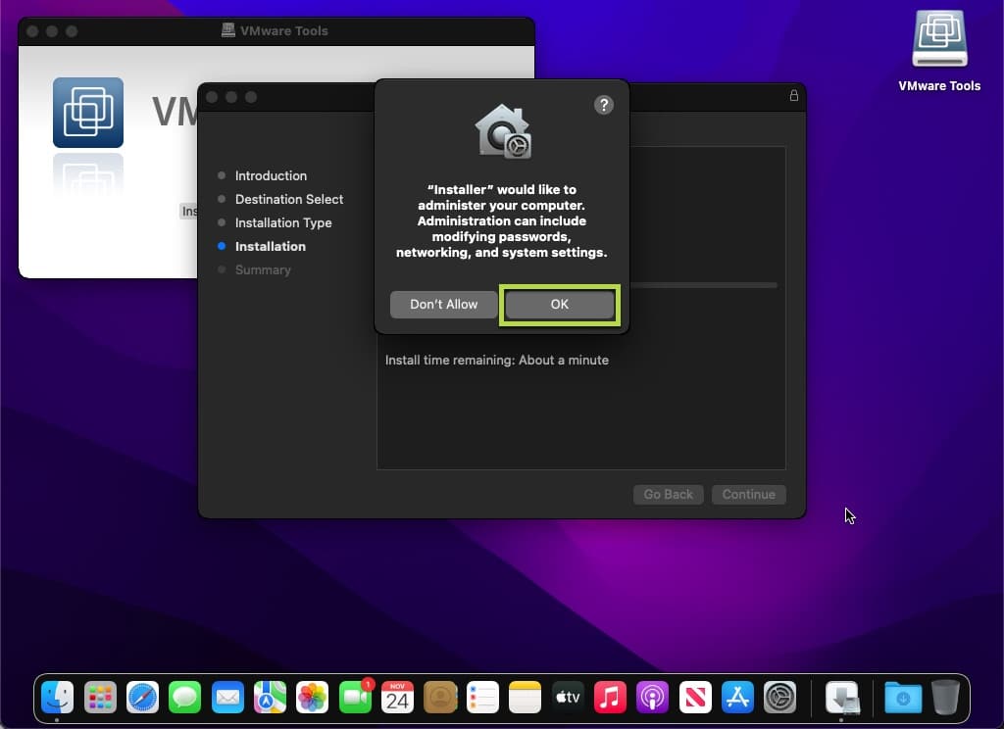Open Maps from the Dock
1004x729 pixels.
[x=270, y=697]
